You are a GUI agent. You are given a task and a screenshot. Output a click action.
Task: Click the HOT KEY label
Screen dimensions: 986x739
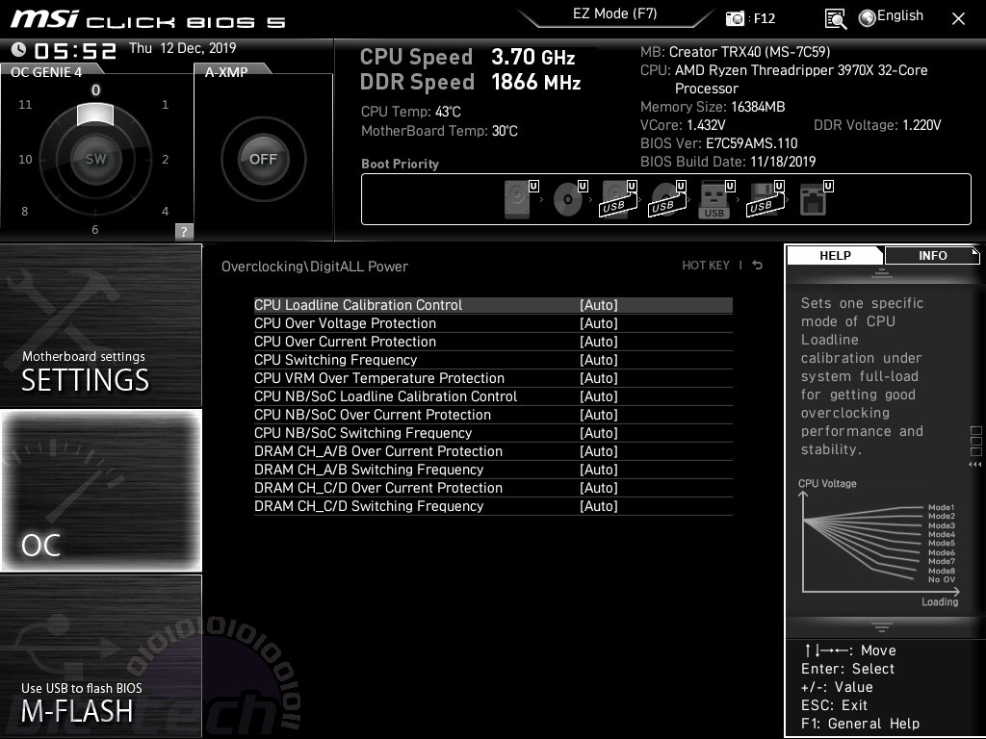pos(706,266)
